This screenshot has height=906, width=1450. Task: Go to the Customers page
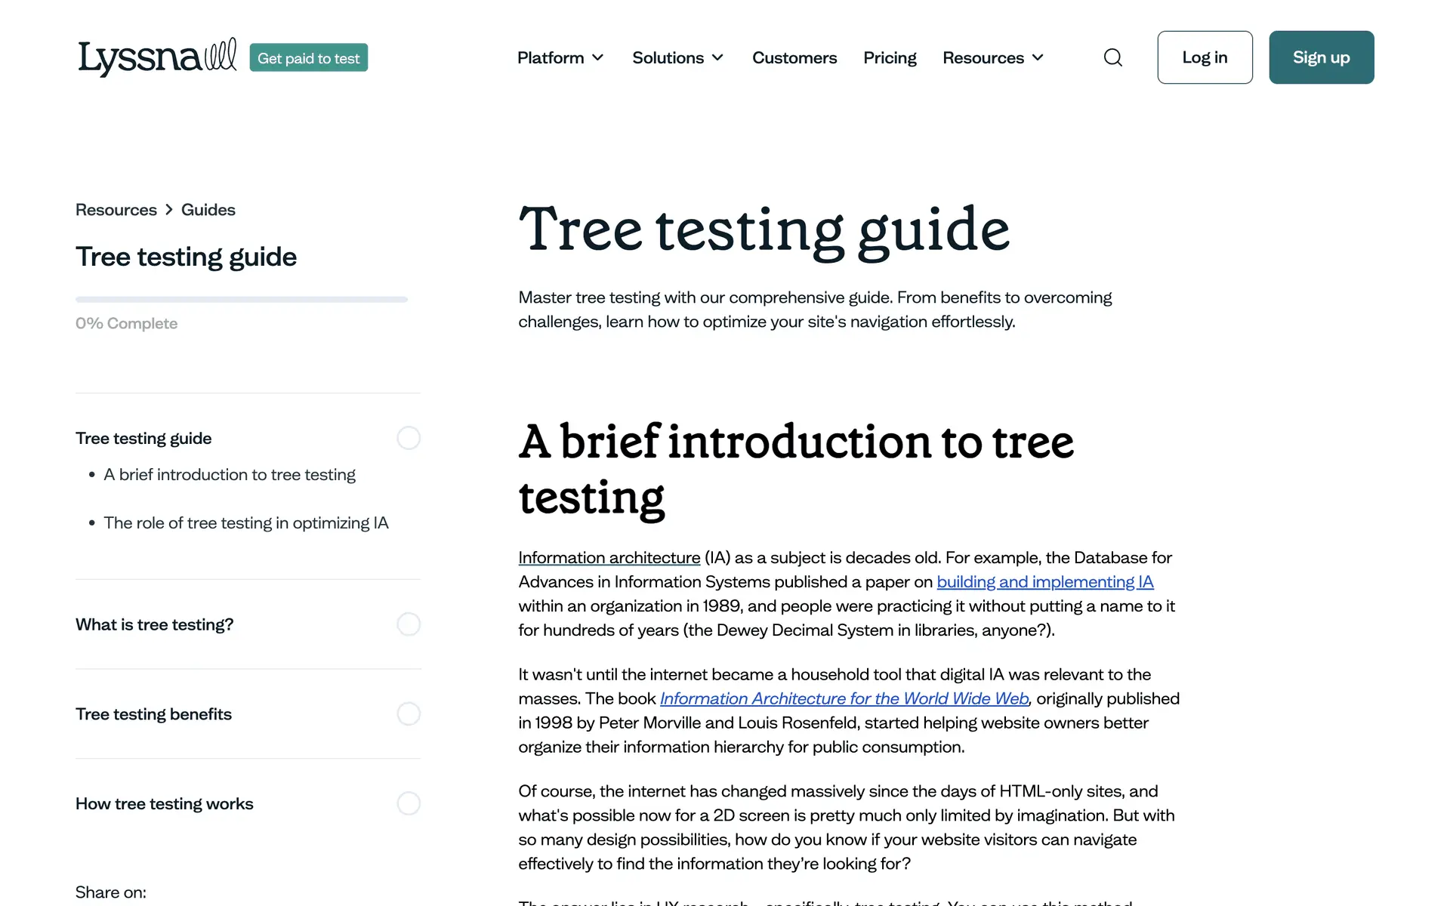pyautogui.click(x=794, y=57)
